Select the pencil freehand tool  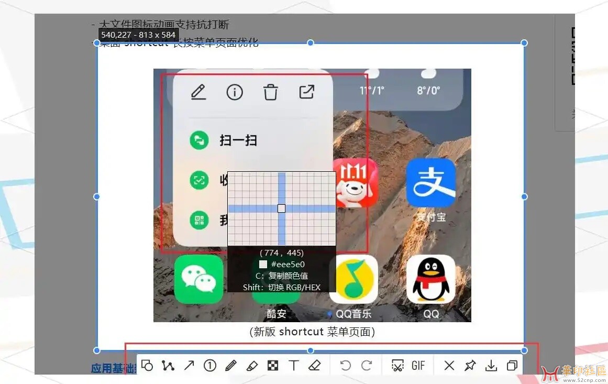[231, 365]
